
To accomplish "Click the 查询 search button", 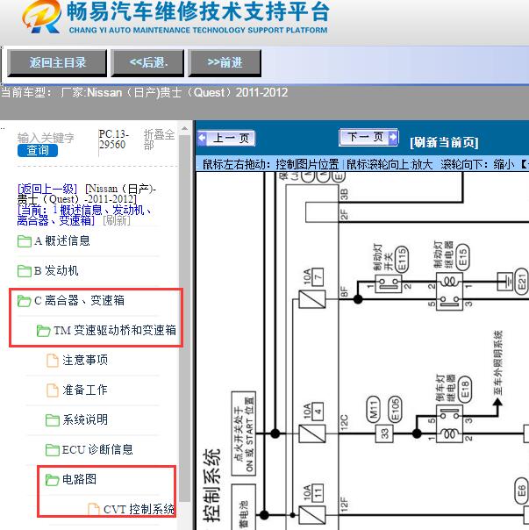I will click(x=38, y=150).
